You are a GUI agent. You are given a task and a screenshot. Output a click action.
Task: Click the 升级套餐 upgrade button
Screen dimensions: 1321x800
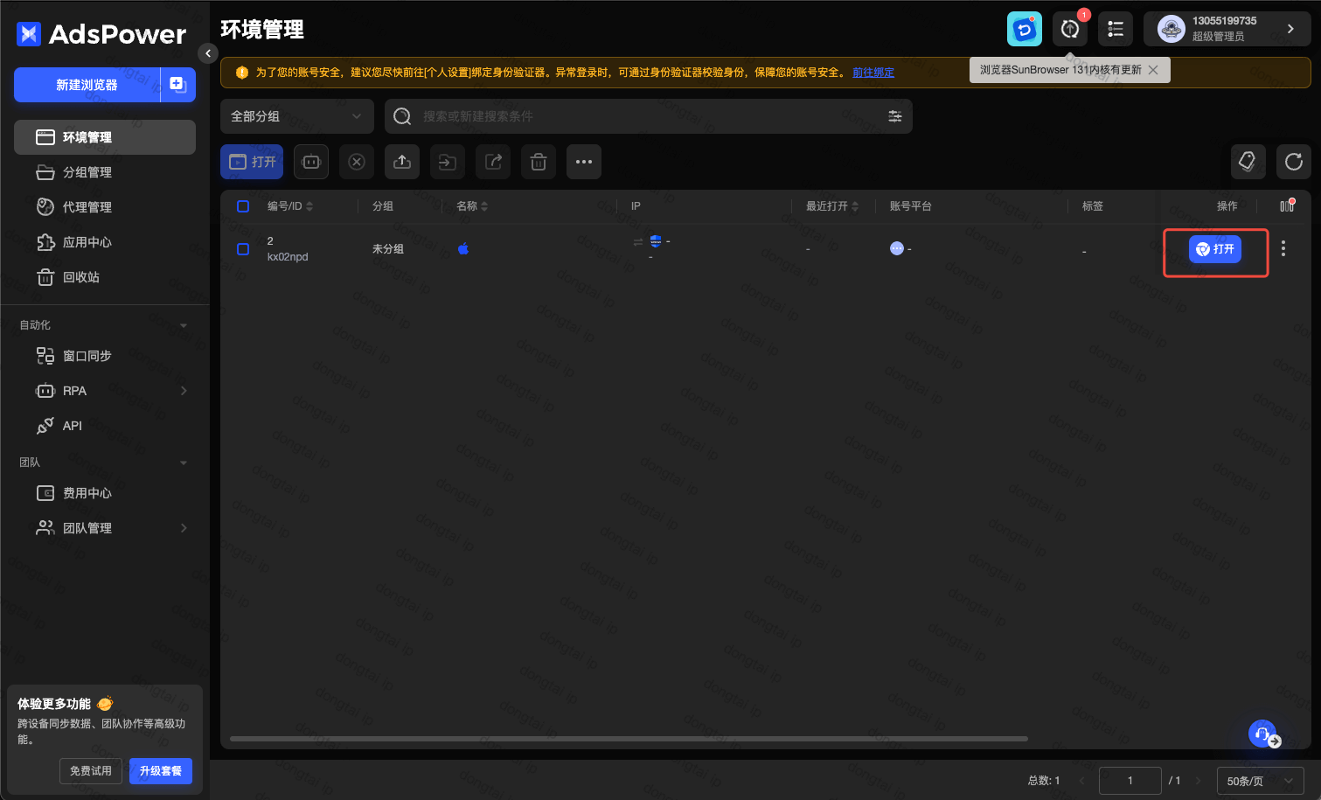161,771
